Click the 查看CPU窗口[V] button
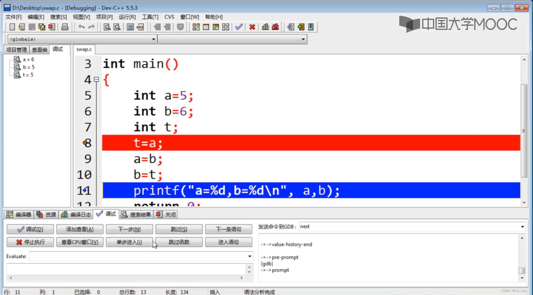The image size is (533, 295). click(80, 242)
